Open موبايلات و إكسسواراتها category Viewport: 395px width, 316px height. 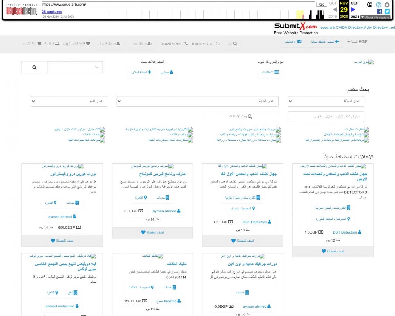(337, 140)
